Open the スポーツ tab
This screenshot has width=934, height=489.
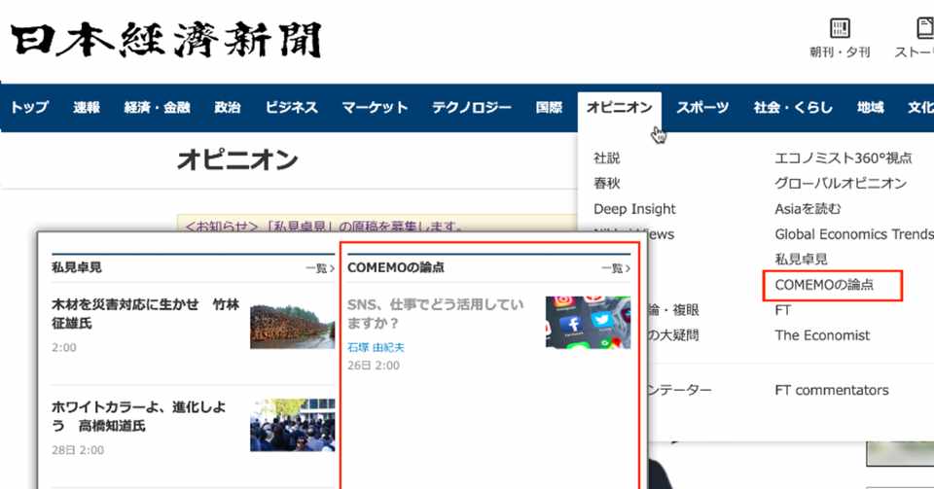coord(702,108)
